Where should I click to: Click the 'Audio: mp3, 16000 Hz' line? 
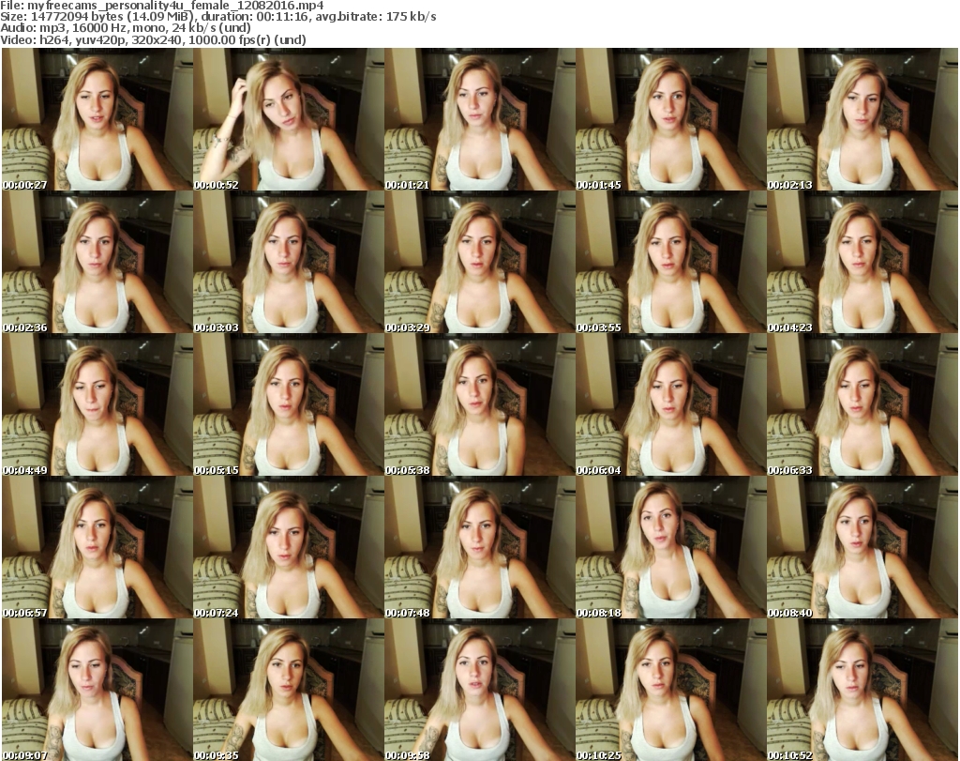(x=126, y=28)
